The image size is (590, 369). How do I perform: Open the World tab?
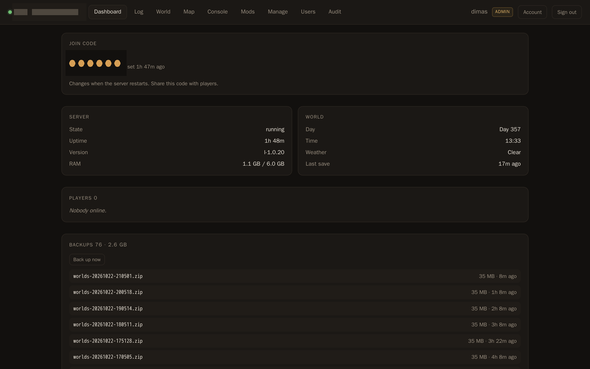coord(163,12)
